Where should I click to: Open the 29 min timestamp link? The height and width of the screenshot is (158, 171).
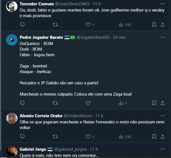pos(119,37)
